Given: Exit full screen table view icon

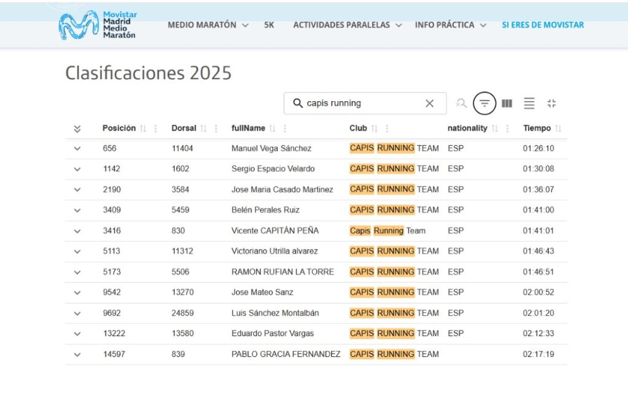Looking at the screenshot, I should point(551,104).
